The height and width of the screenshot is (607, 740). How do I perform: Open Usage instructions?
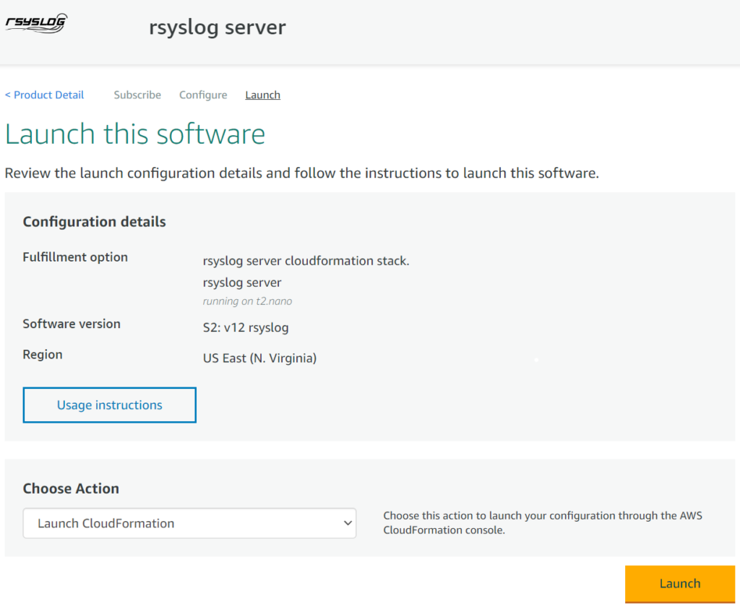pyautogui.click(x=110, y=405)
